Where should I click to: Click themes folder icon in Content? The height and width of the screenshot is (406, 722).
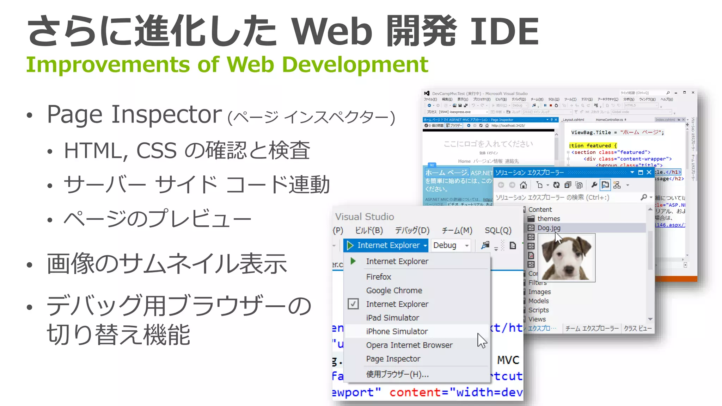531,219
